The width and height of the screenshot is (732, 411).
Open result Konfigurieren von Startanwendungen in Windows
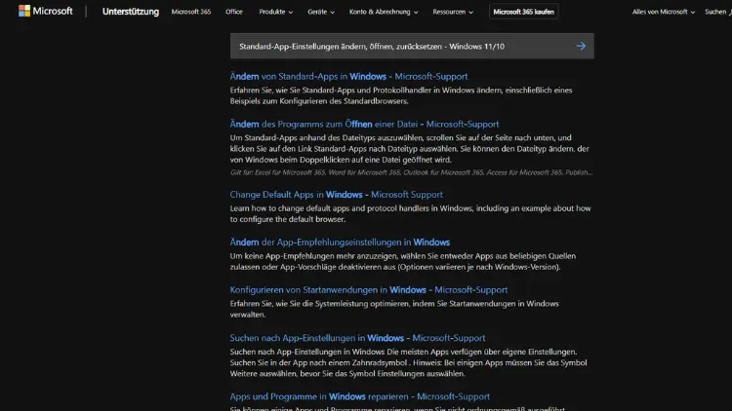pos(369,290)
